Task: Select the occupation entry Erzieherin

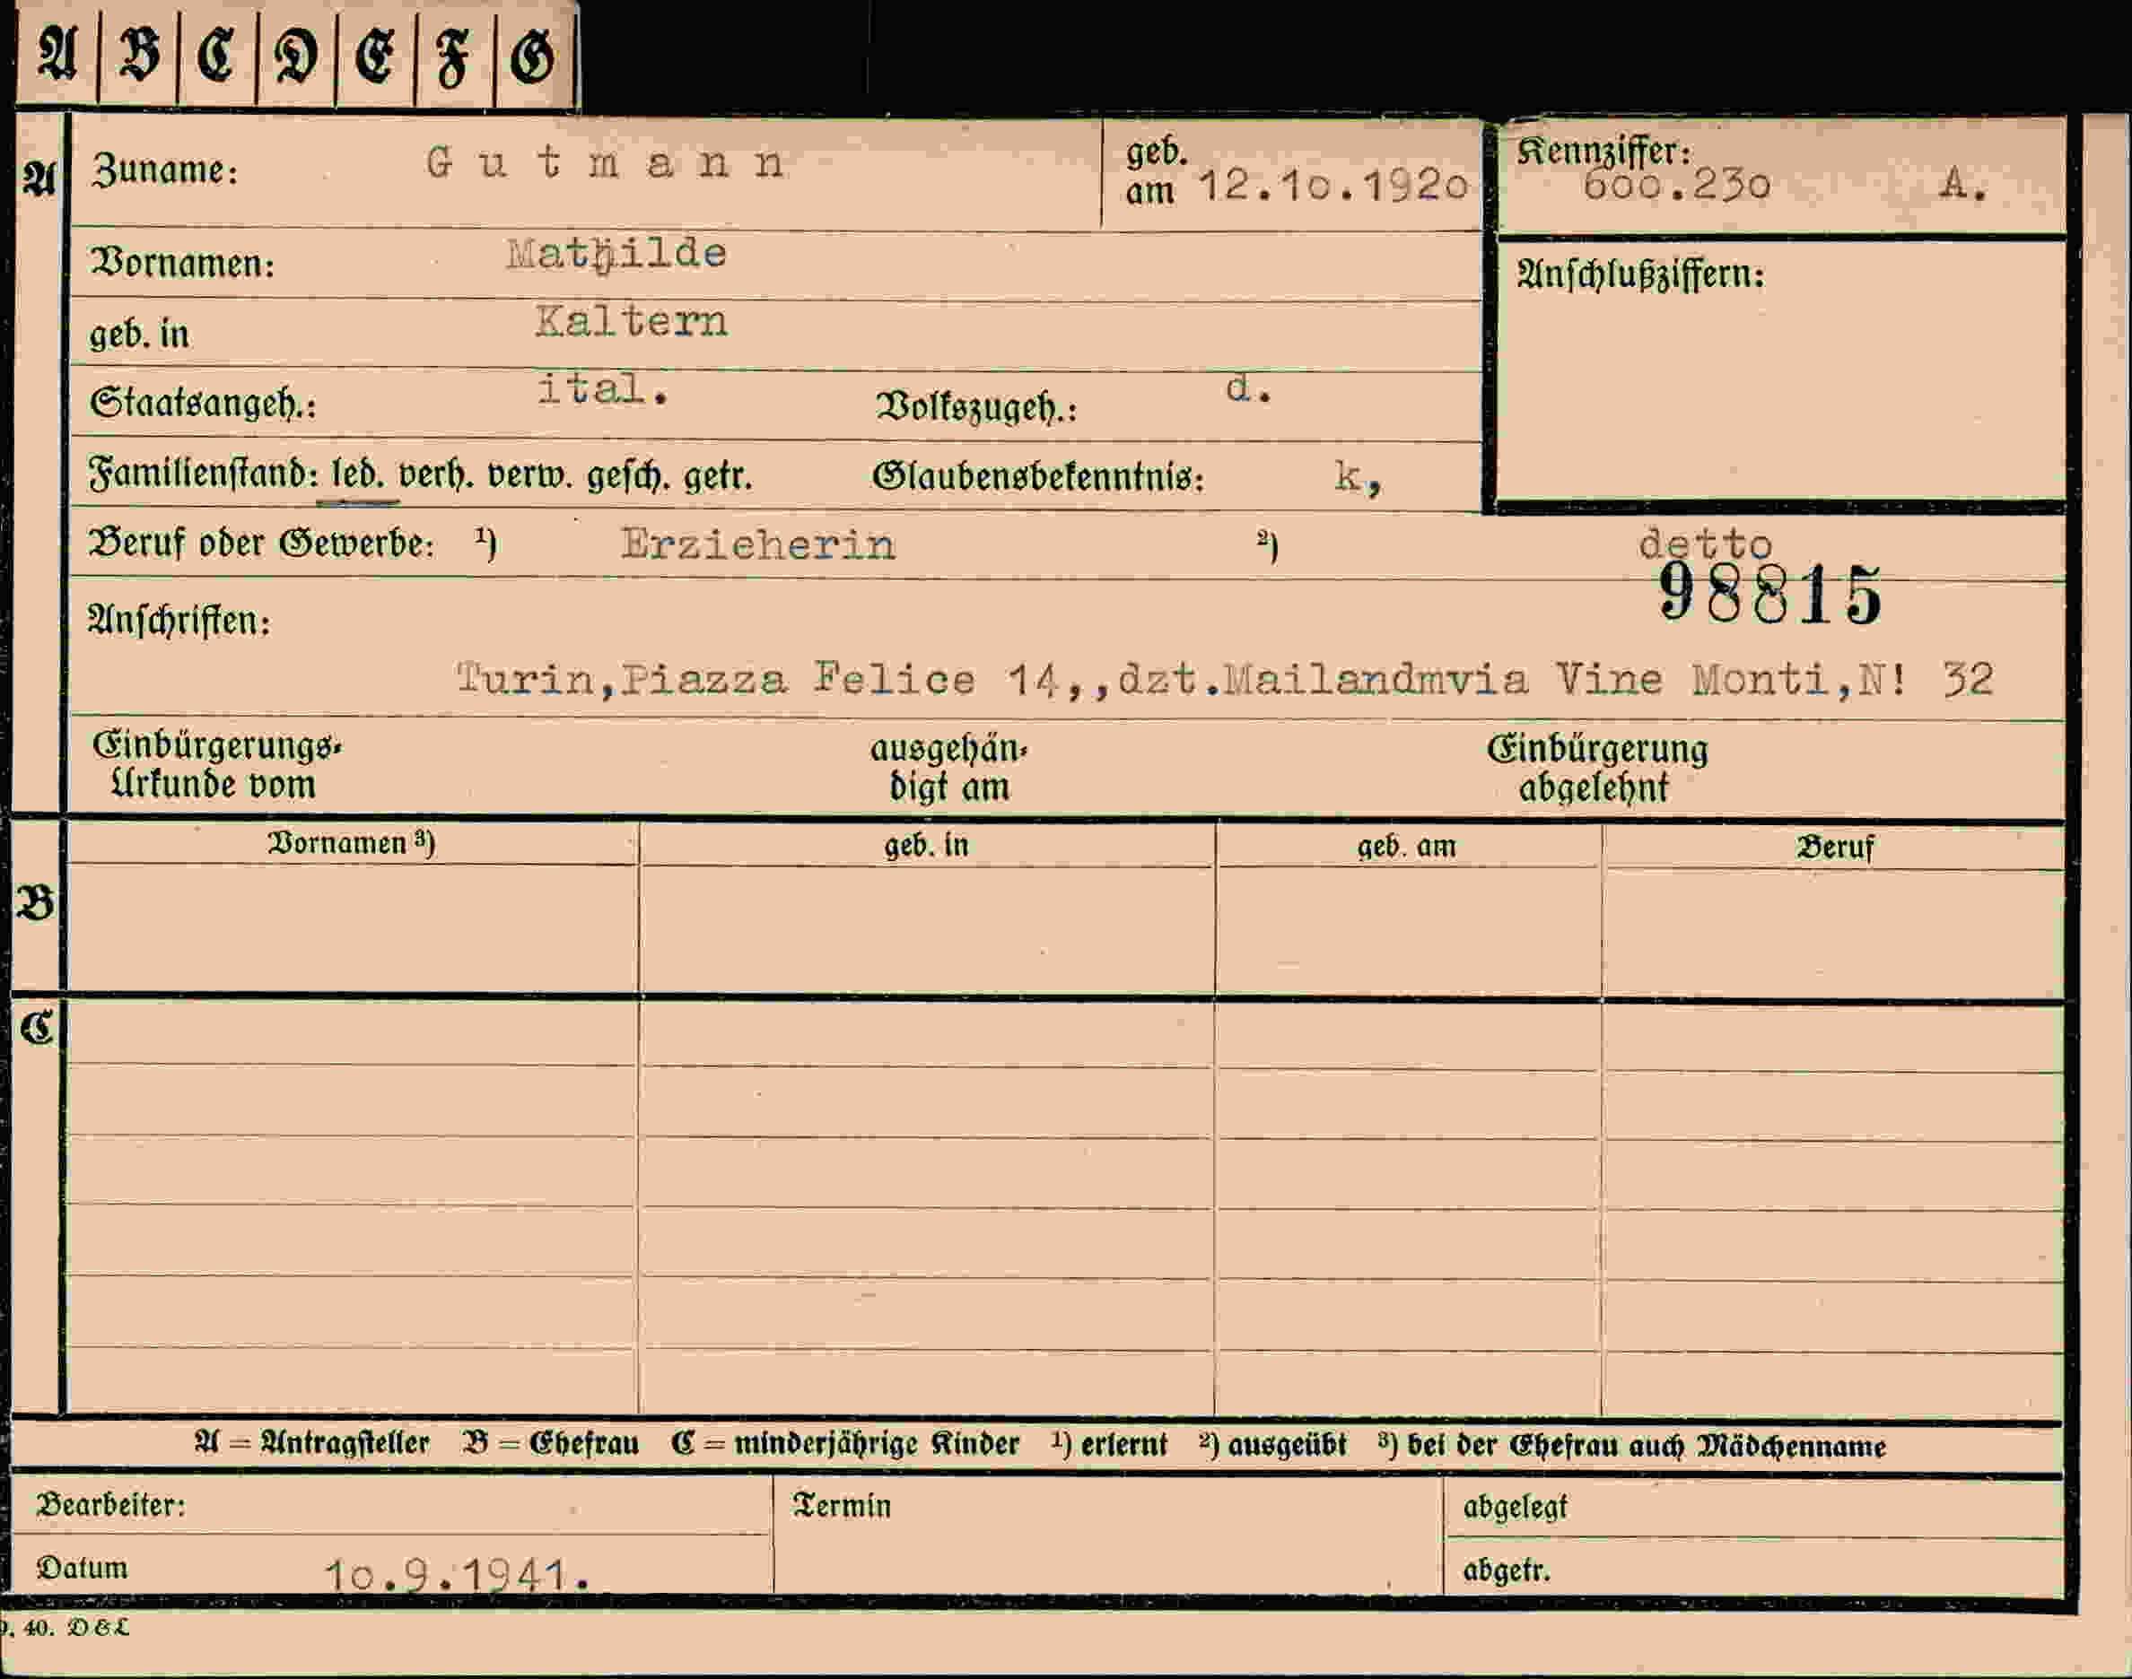Action: [757, 544]
